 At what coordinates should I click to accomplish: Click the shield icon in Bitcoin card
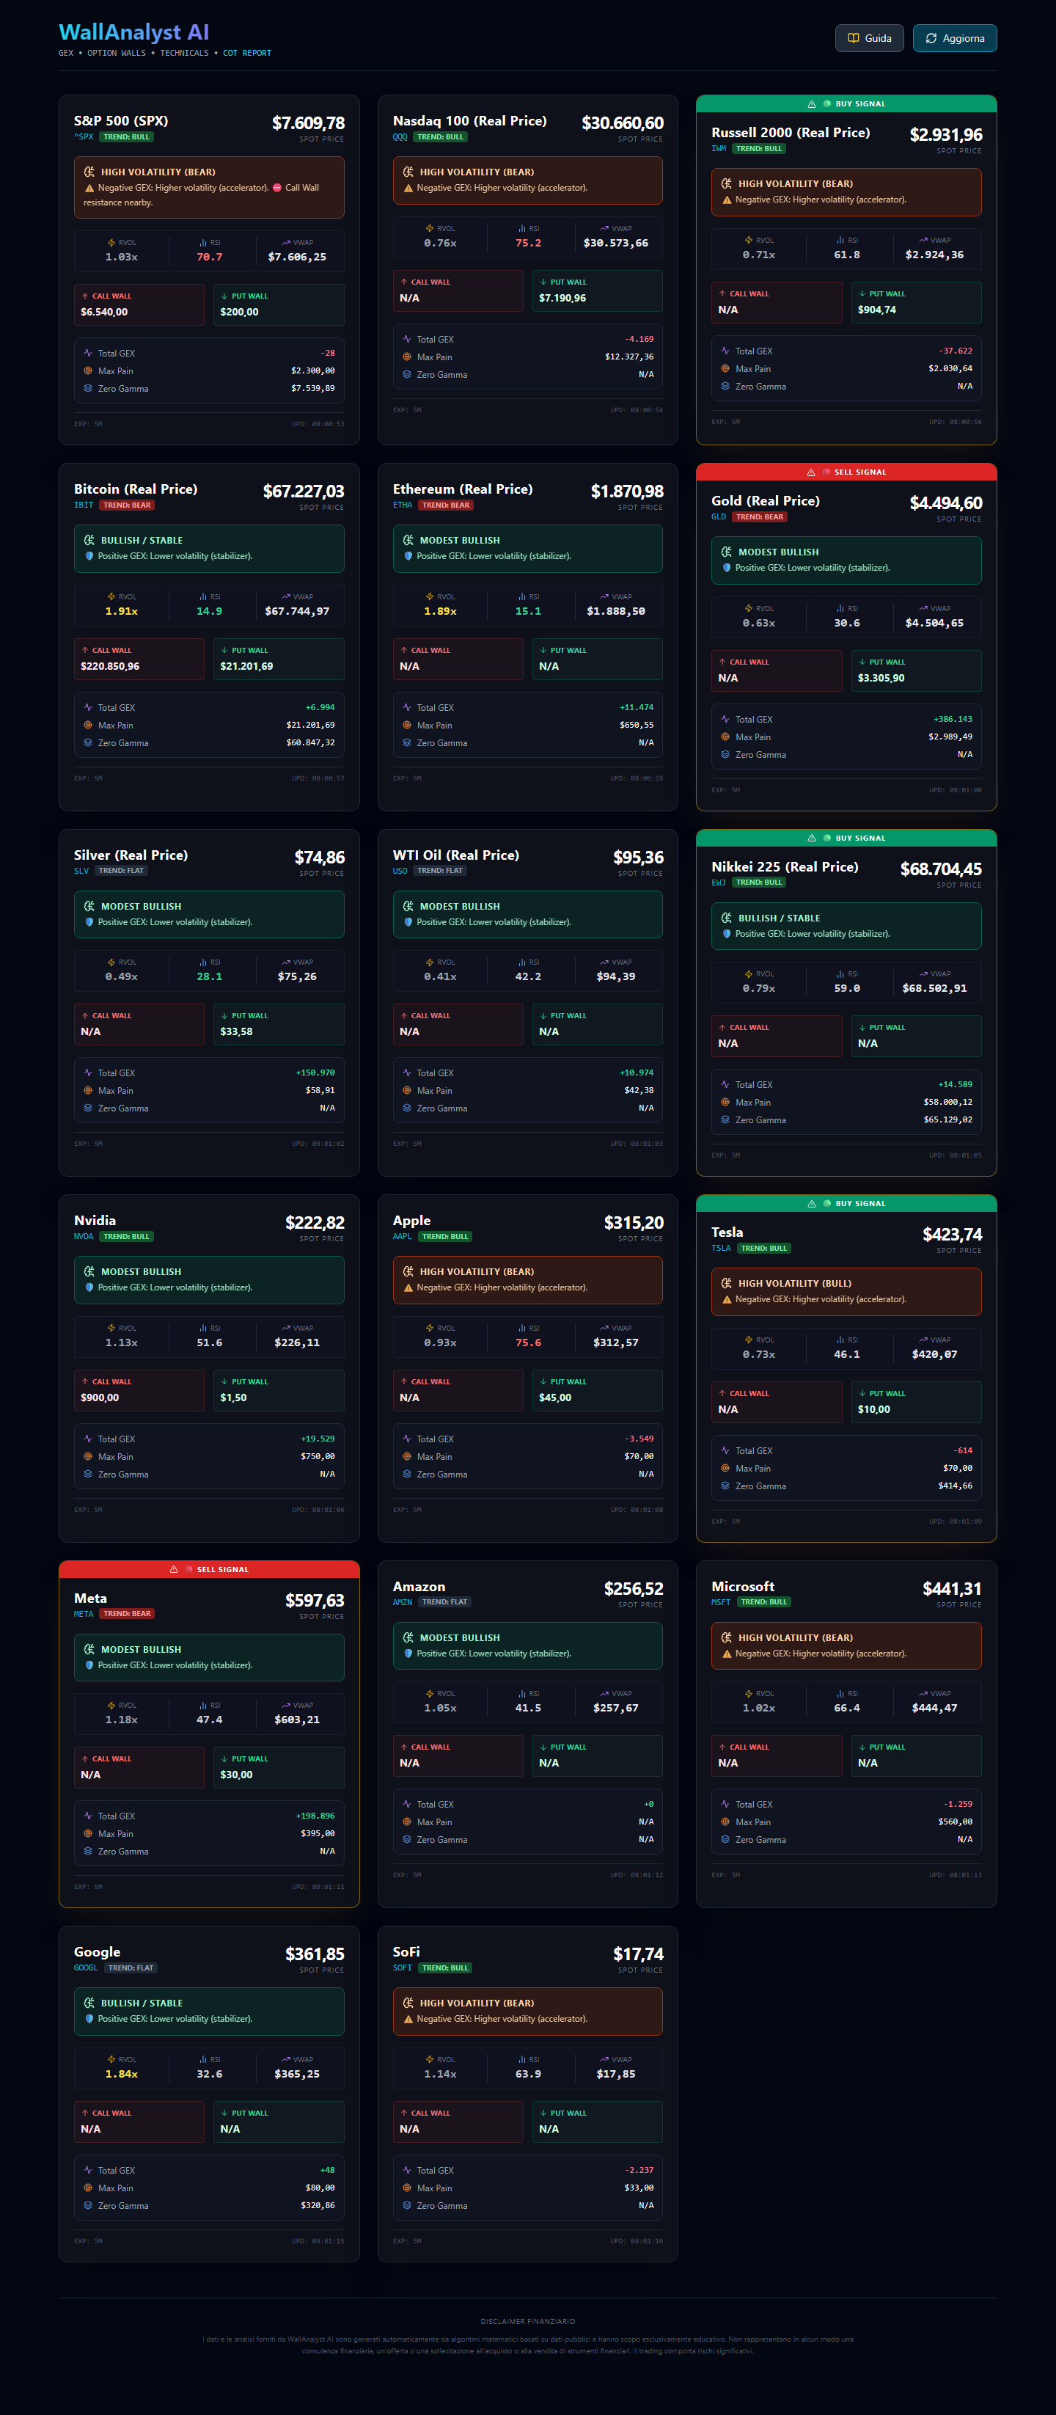point(90,556)
